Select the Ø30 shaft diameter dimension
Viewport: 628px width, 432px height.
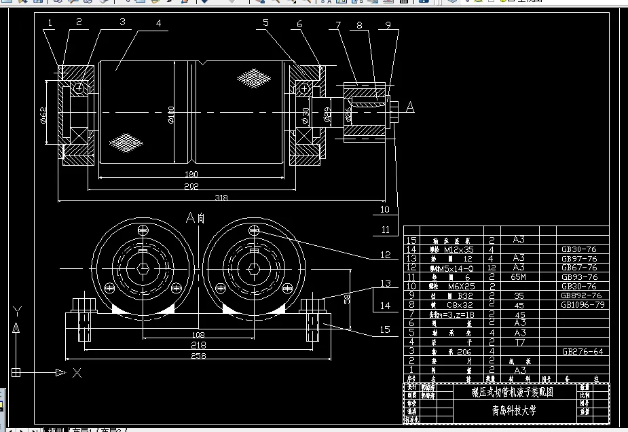tap(306, 116)
